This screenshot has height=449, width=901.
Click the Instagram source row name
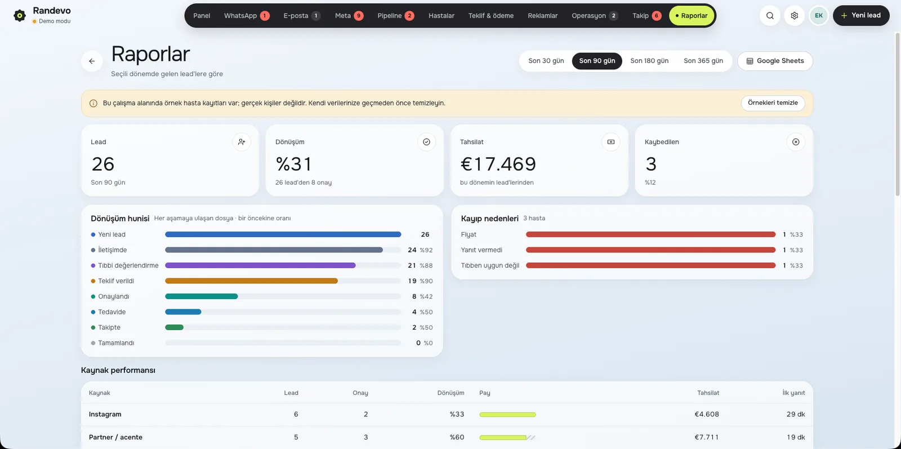coord(105,415)
